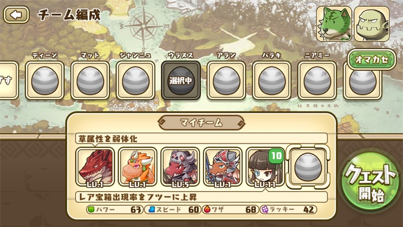Choose ニアミー's helper egg
The height and width of the screenshot is (227, 403).
[317, 81]
